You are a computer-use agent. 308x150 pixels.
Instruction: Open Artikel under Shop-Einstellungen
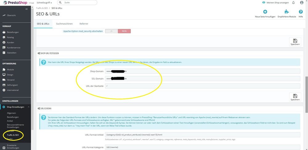point(10,121)
